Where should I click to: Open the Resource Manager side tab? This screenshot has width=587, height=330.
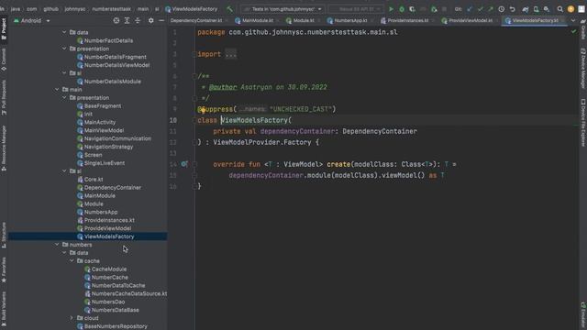tap(4, 148)
